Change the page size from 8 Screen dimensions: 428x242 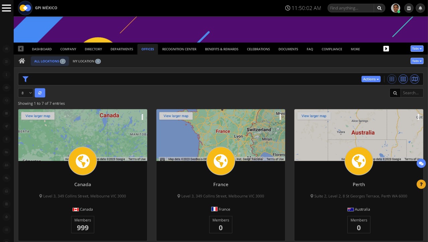(25, 93)
